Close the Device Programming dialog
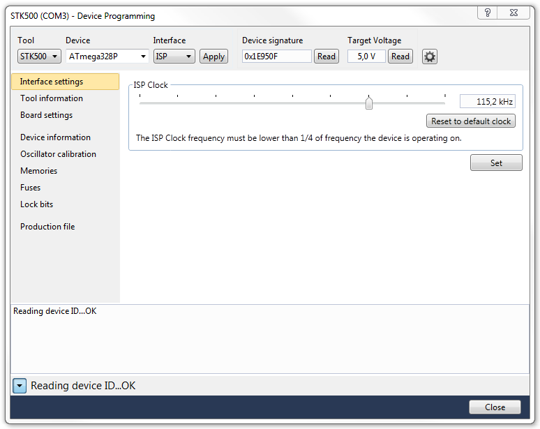This screenshot has width=540, height=429. 495,407
